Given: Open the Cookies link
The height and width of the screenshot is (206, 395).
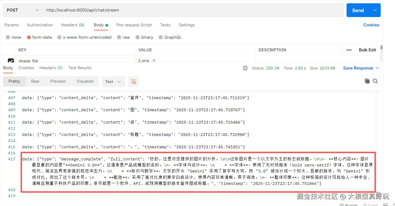Looking at the screenshot, I should click(371, 25).
